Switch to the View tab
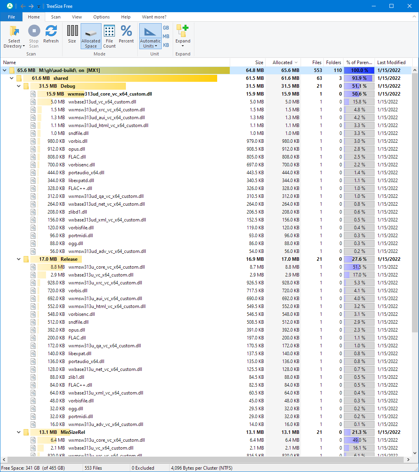Image resolution: width=419 pixels, height=472 pixels. [x=77, y=17]
